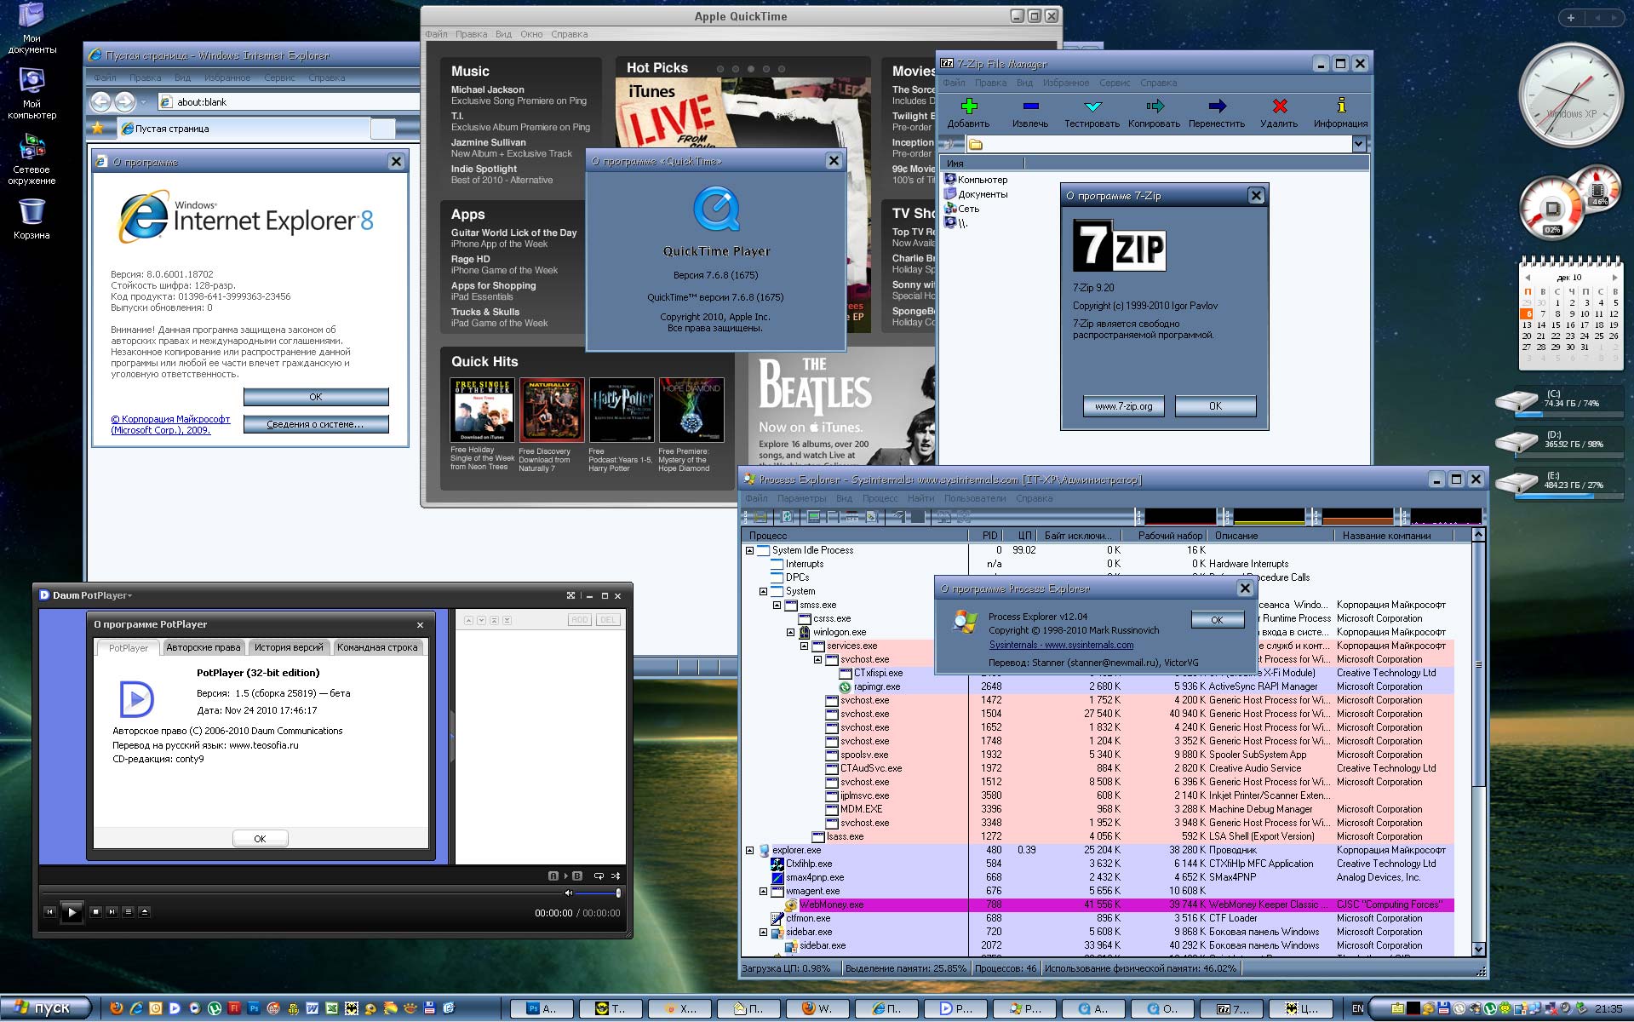Open the Избранное menu in 7-Zip
The height and width of the screenshot is (1022, 1634).
(x=1066, y=83)
